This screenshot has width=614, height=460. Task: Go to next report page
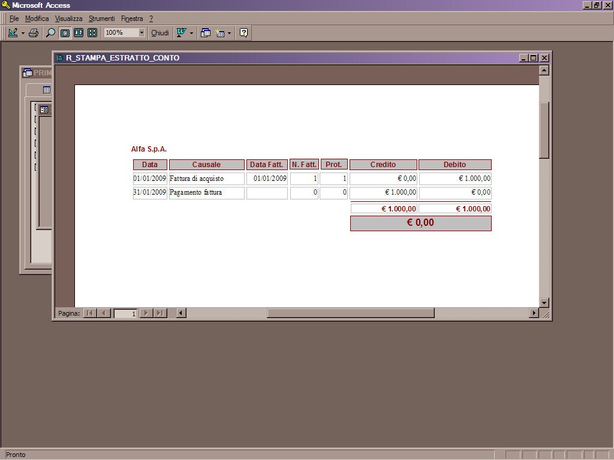pos(146,313)
